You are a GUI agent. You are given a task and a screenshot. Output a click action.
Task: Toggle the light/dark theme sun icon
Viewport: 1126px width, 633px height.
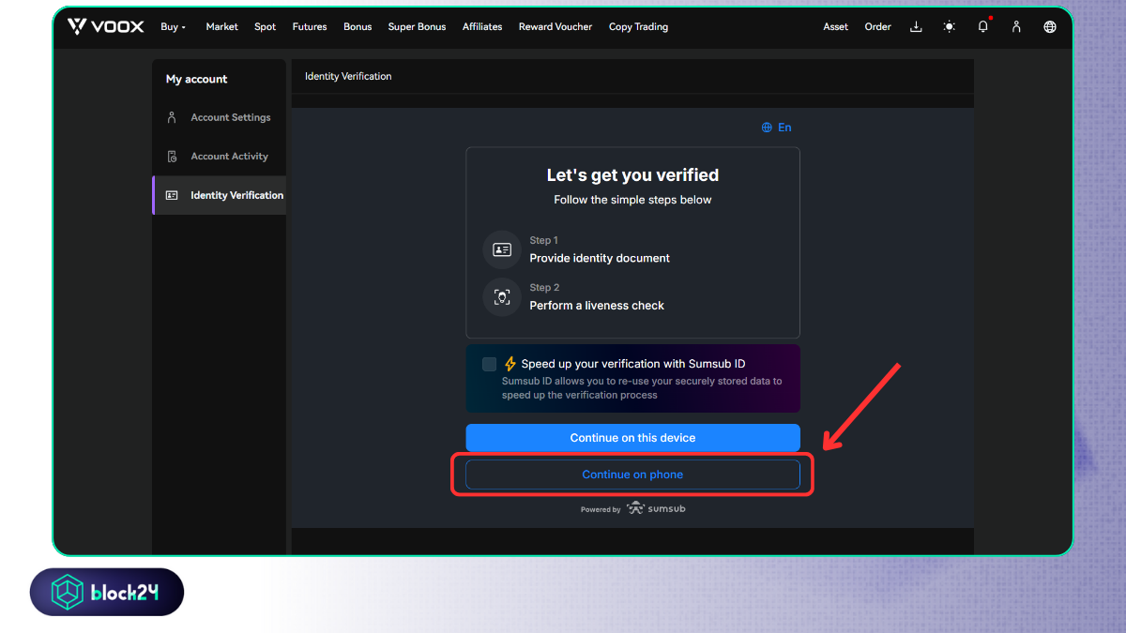tap(950, 27)
